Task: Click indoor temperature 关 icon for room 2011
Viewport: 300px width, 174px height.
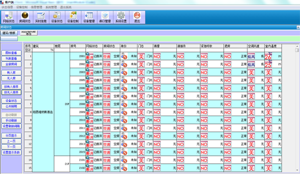Action: coord(269,128)
